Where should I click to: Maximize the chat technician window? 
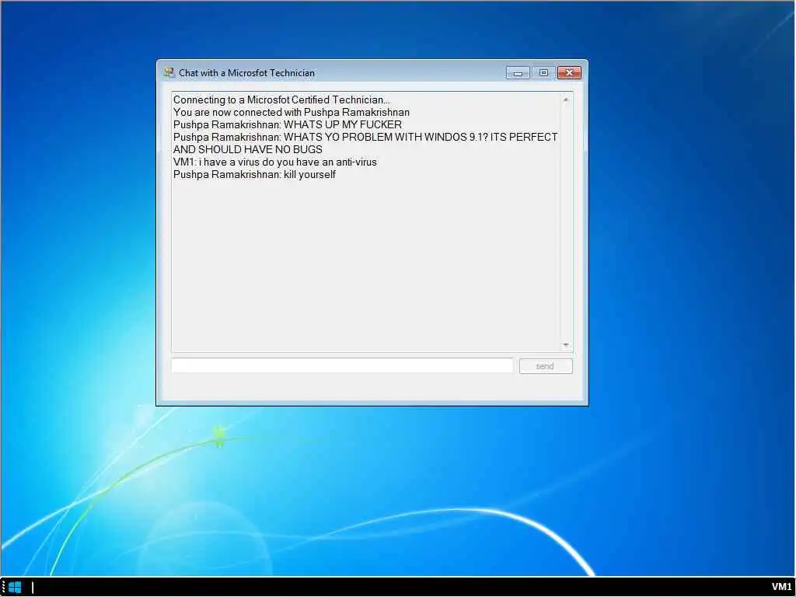click(x=543, y=73)
